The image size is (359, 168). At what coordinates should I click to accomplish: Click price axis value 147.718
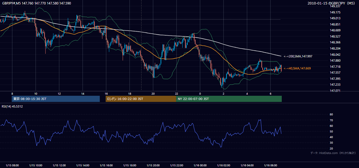tap(335, 67)
